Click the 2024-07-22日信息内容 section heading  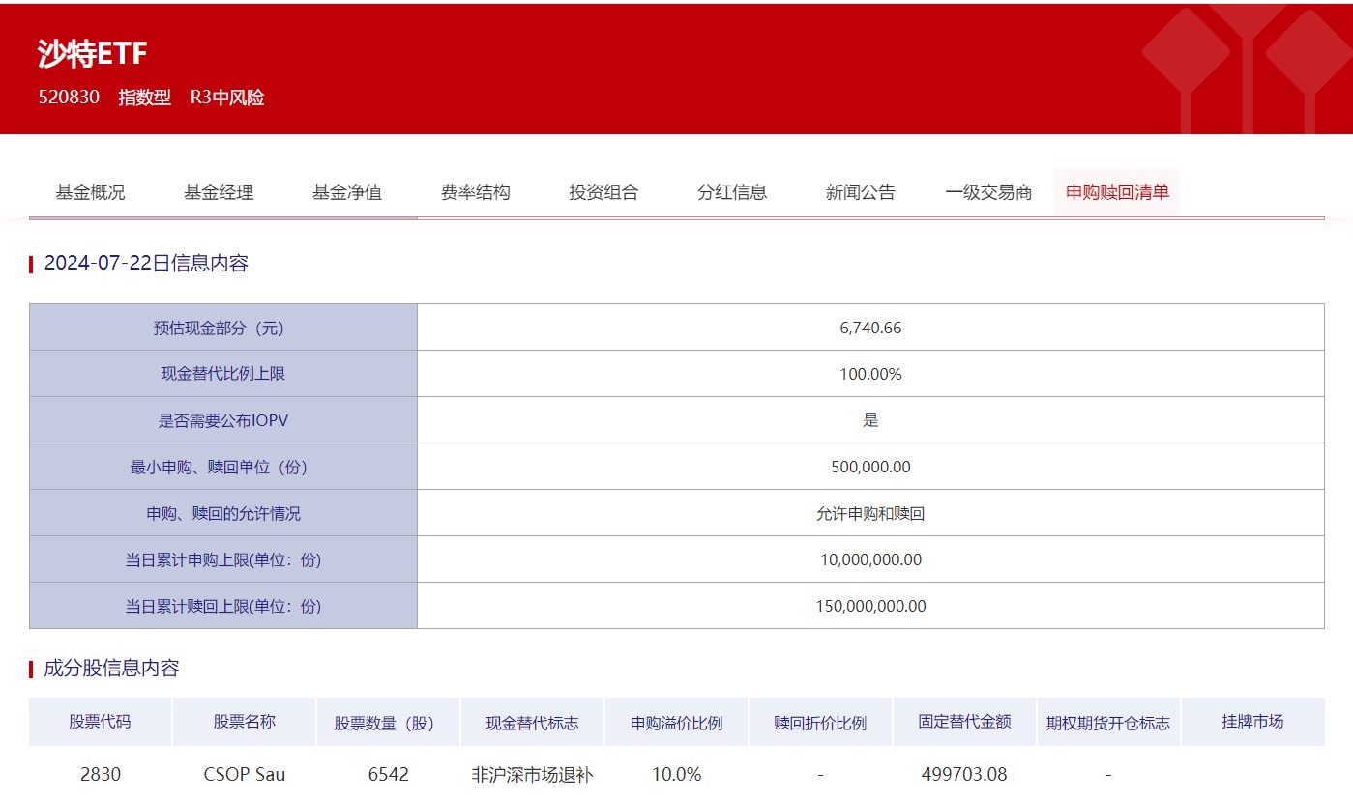click(x=146, y=264)
